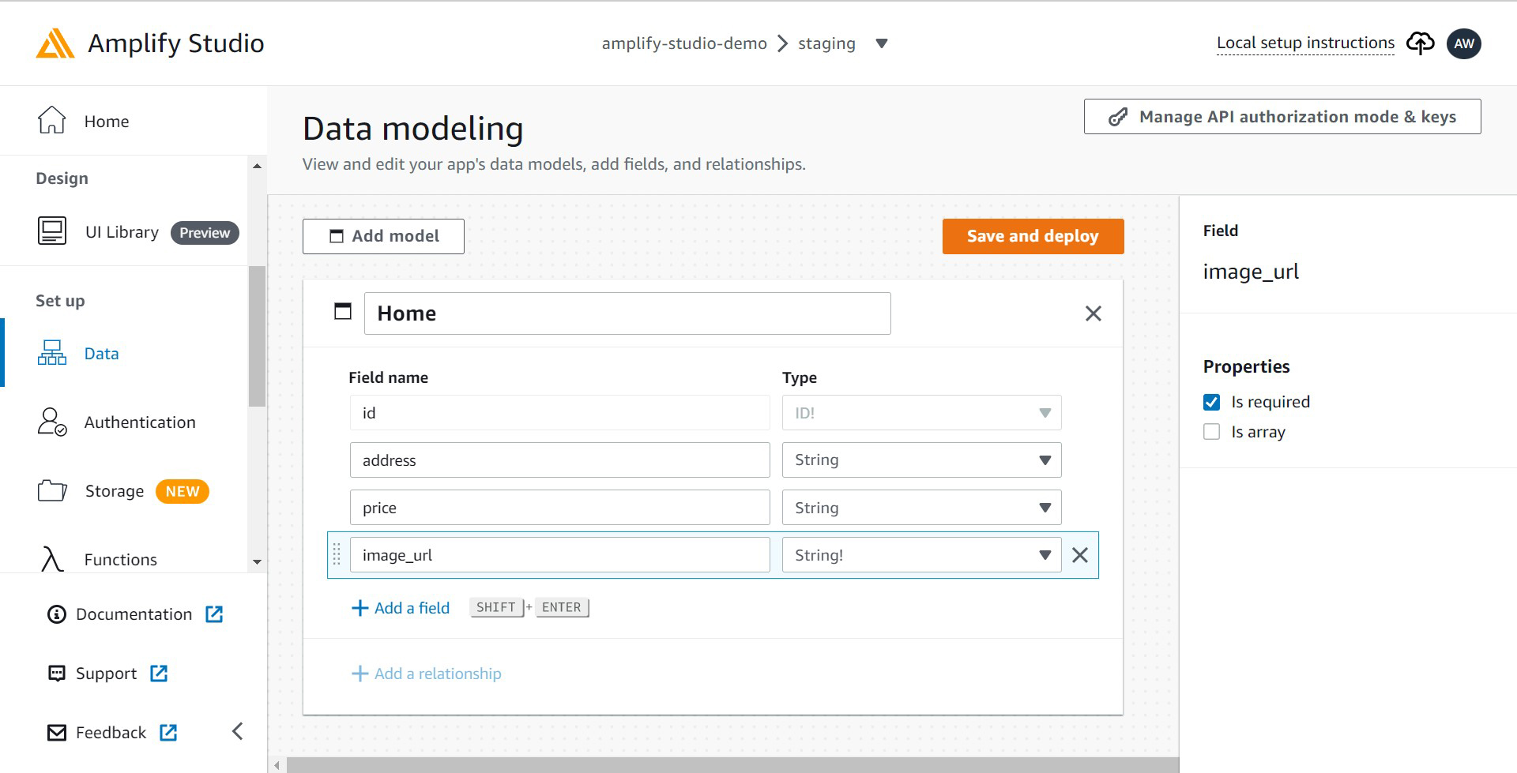Screen dimensions: 1517x773
Task: Click the Storage folder icon
Action: [x=51, y=490]
